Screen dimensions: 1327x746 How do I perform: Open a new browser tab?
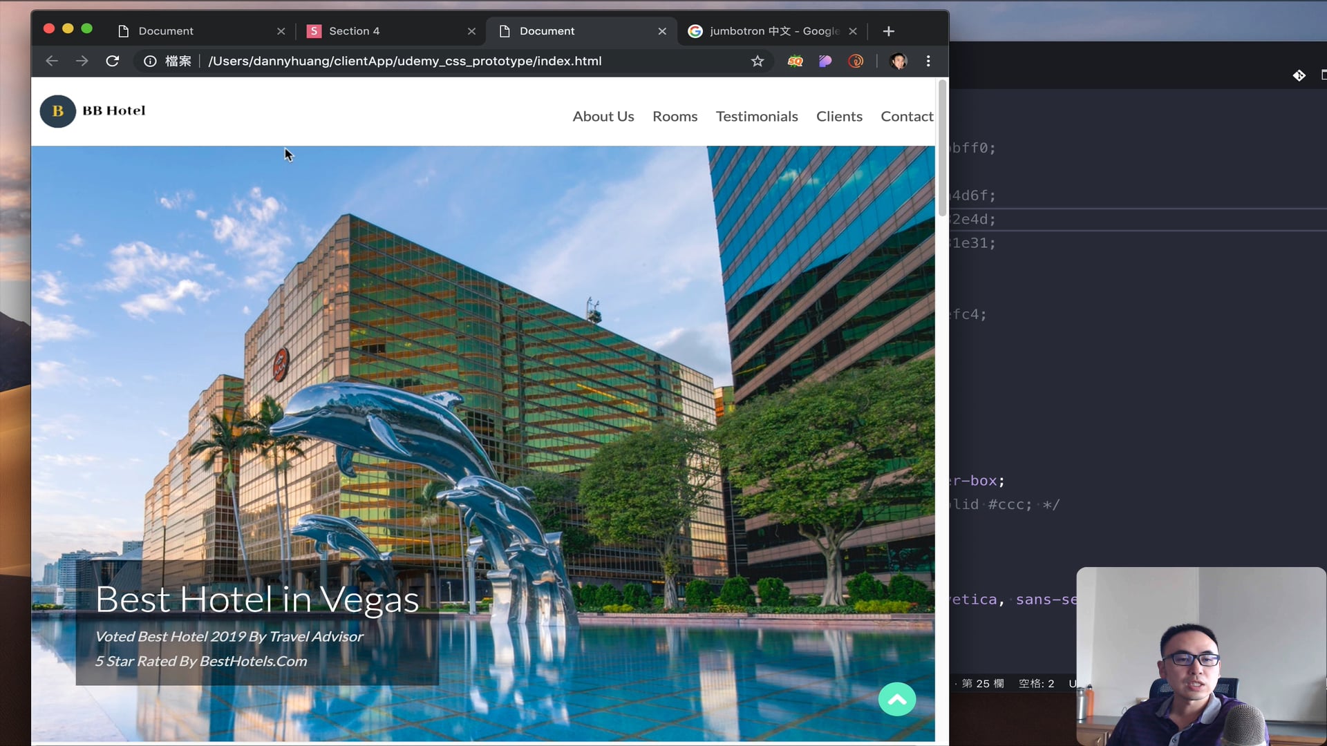[889, 31]
